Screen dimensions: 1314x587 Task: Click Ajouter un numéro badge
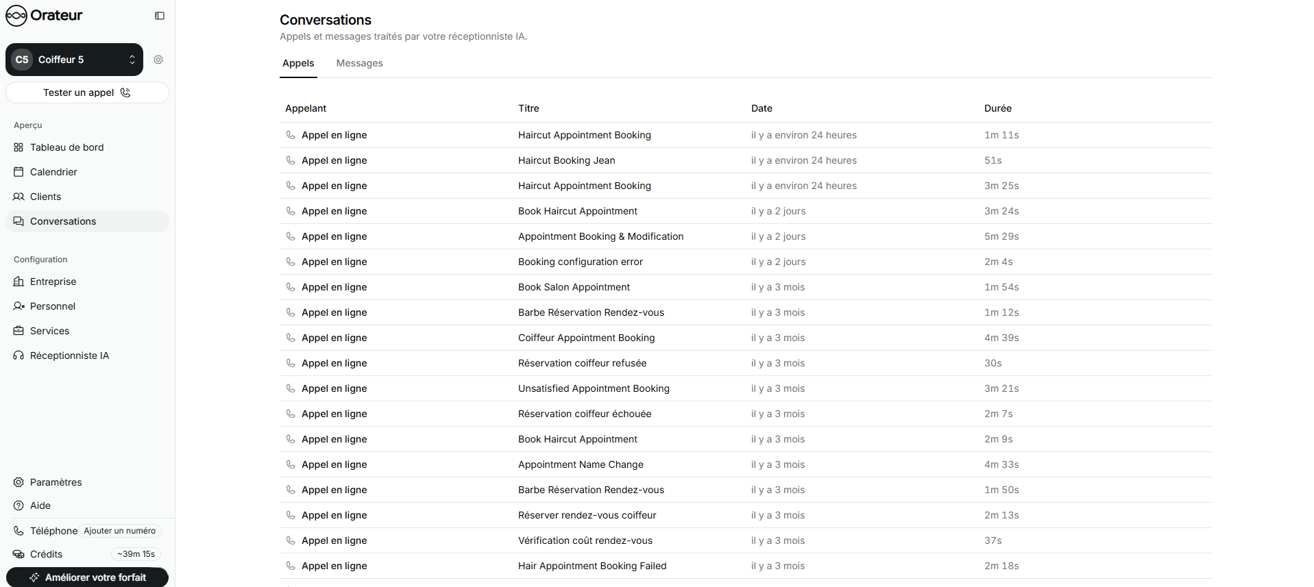120,531
